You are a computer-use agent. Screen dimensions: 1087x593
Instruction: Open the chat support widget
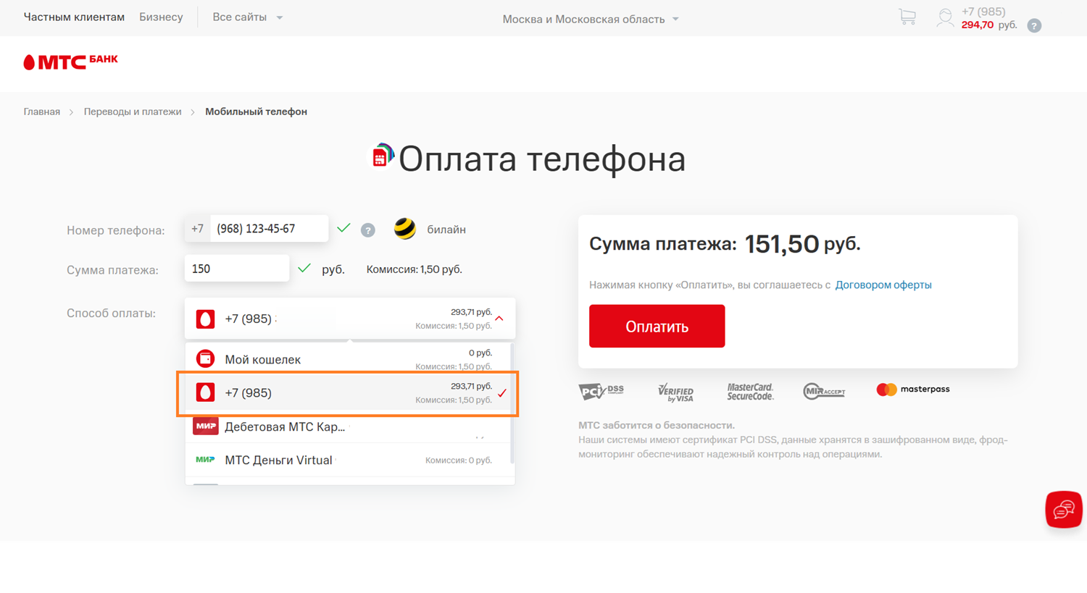pos(1063,509)
